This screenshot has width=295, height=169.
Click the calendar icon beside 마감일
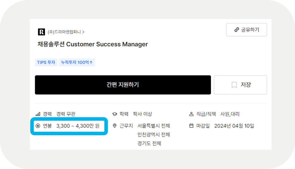[x=191, y=126]
